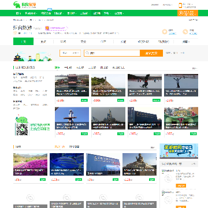Select the green highlighted tab in the tab row

click(x=23, y=42)
